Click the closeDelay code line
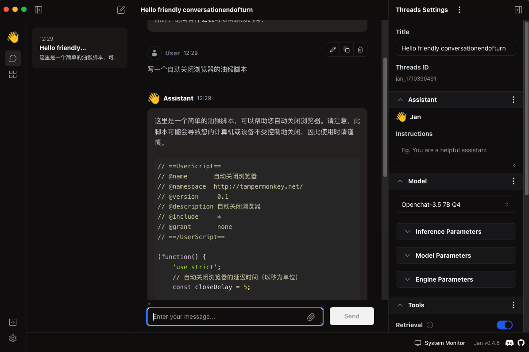Screen dimensions: 529x352 click(x=211, y=287)
